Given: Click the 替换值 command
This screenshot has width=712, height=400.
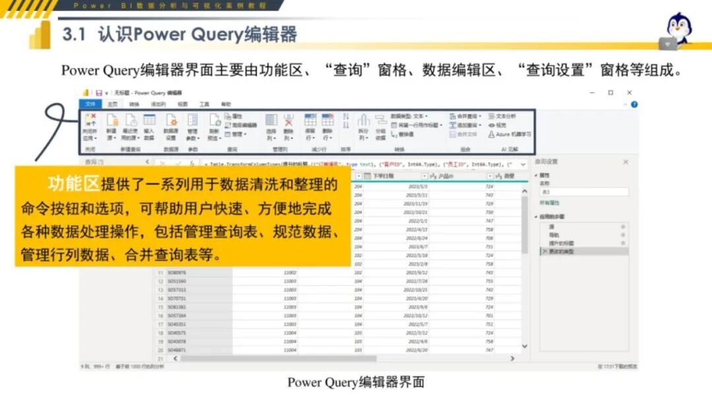Looking at the screenshot, I should click(x=402, y=135).
